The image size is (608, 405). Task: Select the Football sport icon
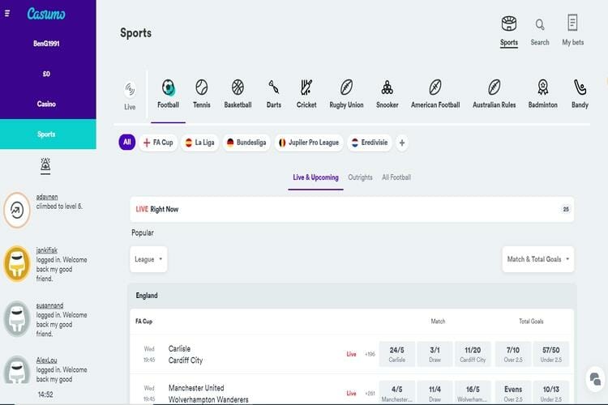[x=169, y=88]
